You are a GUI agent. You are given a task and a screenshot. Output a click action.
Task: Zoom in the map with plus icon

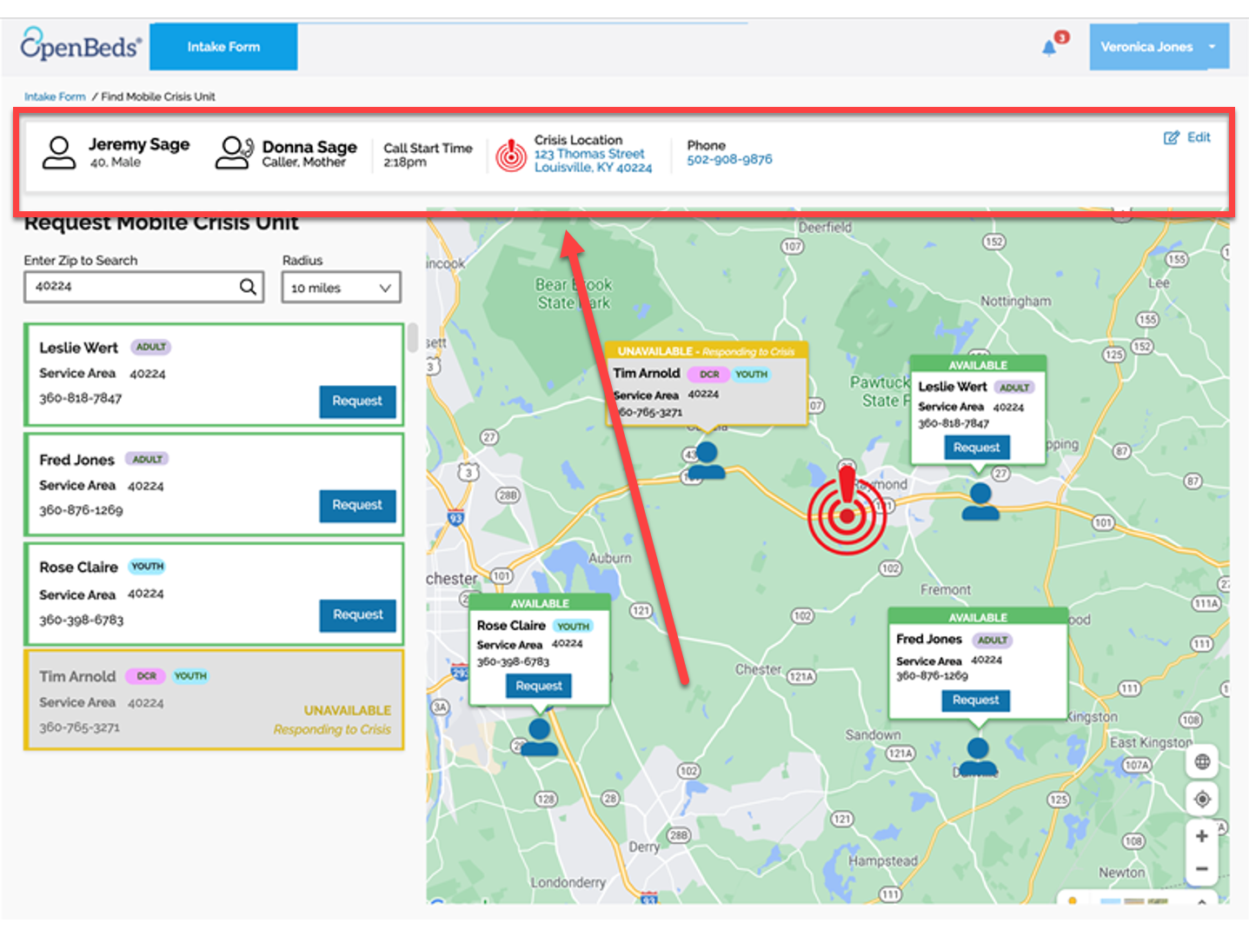(1201, 836)
